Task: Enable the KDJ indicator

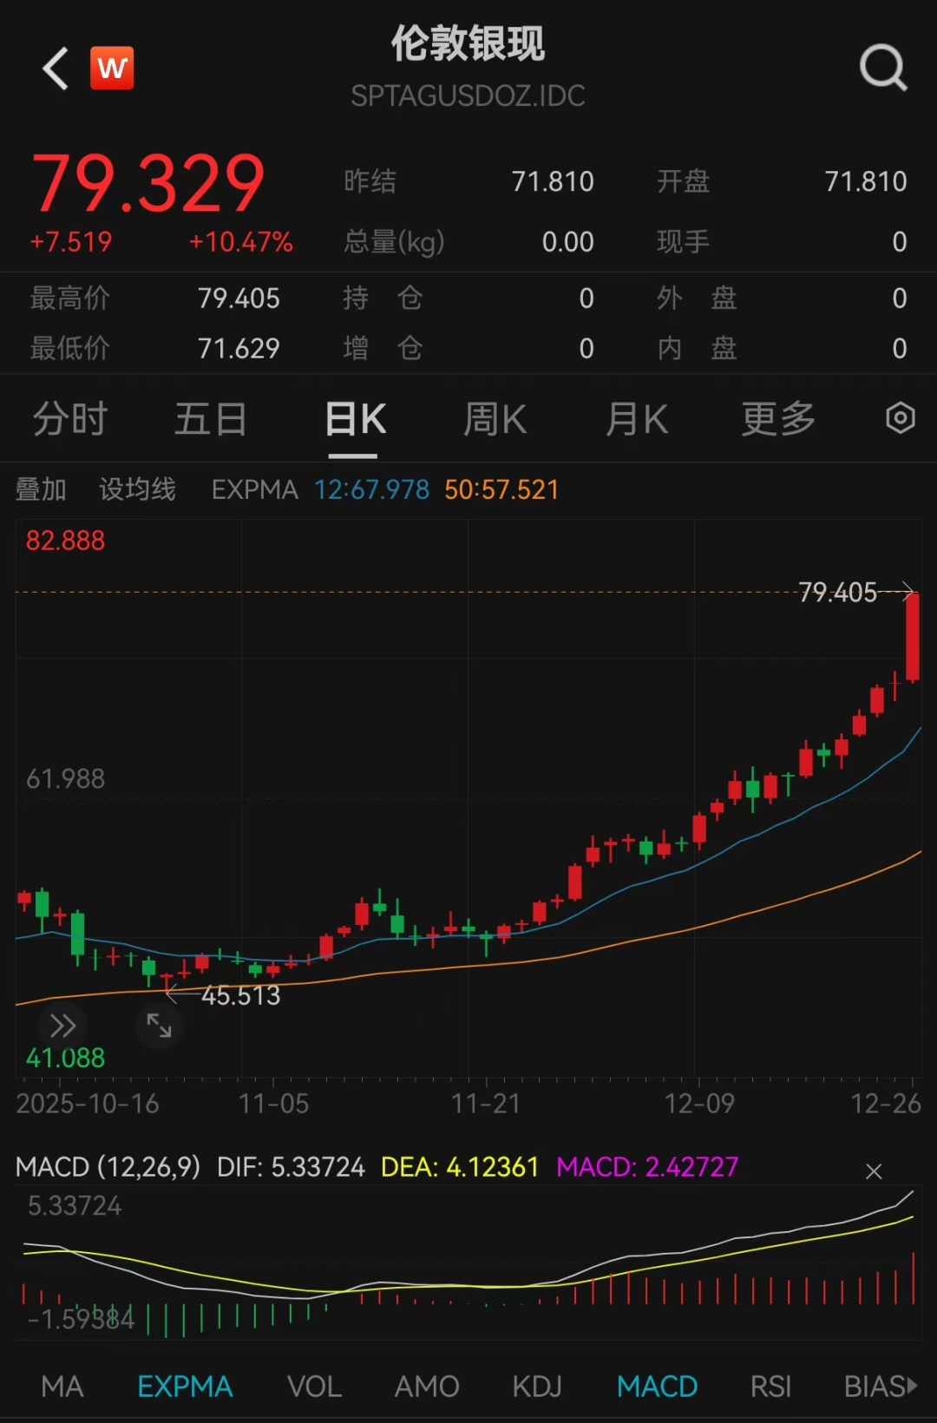Action: click(x=536, y=1387)
